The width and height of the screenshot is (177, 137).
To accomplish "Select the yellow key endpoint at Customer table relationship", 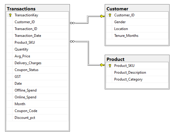I will 102,16.
